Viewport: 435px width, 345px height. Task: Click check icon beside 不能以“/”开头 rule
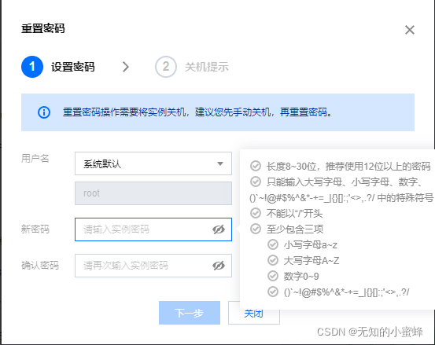click(x=256, y=213)
